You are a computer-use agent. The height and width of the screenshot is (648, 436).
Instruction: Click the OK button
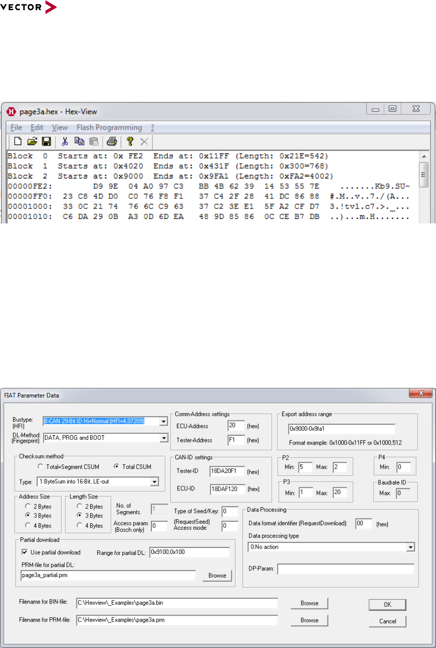tap(387, 605)
